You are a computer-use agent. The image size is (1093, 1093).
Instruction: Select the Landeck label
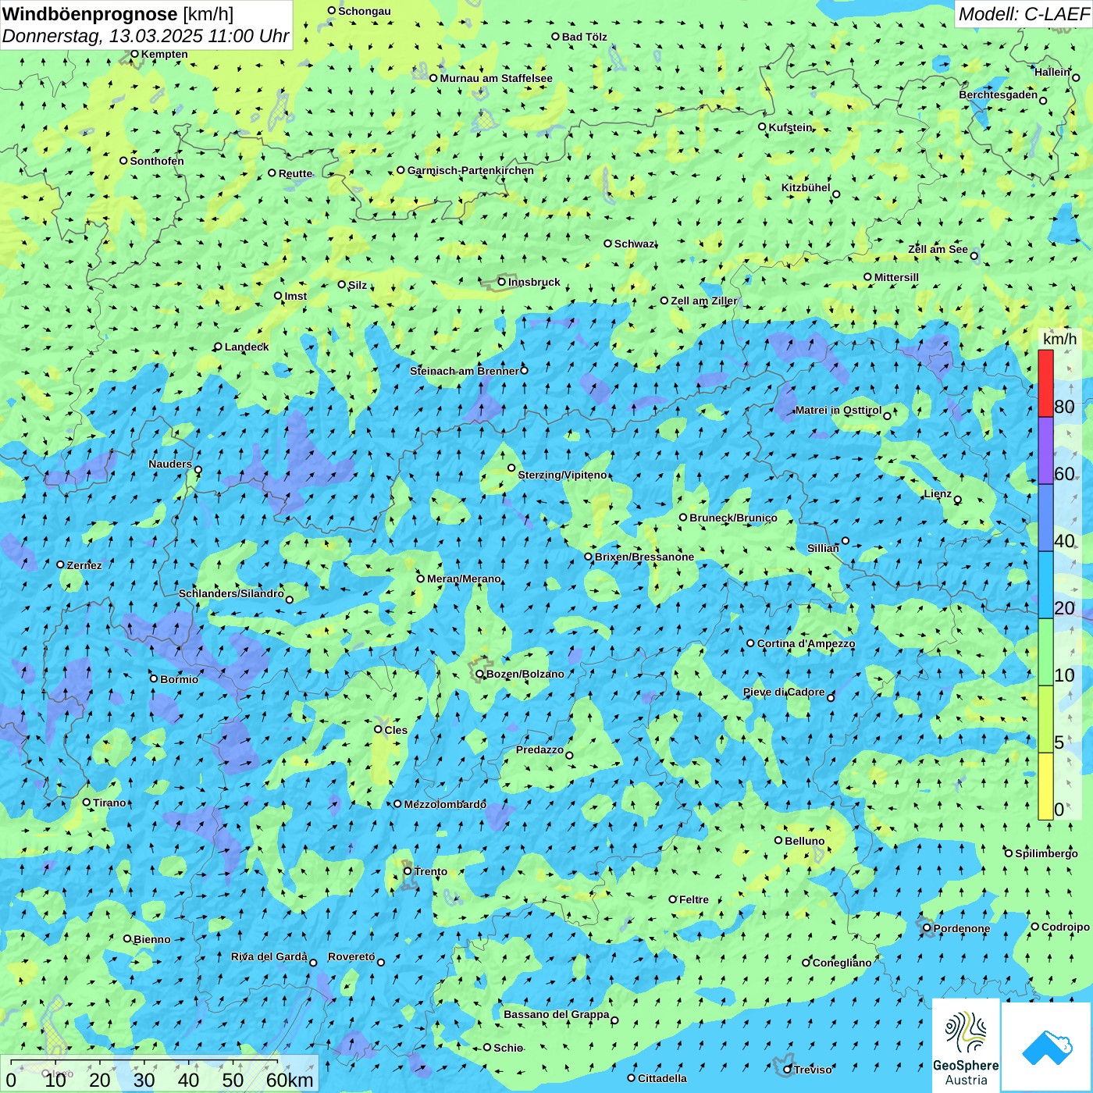[247, 347]
